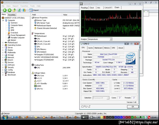This screenshot has height=125, width=159.
Task: Click the Refresh icon in EVEREST toolbar
Action: (19, 10)
